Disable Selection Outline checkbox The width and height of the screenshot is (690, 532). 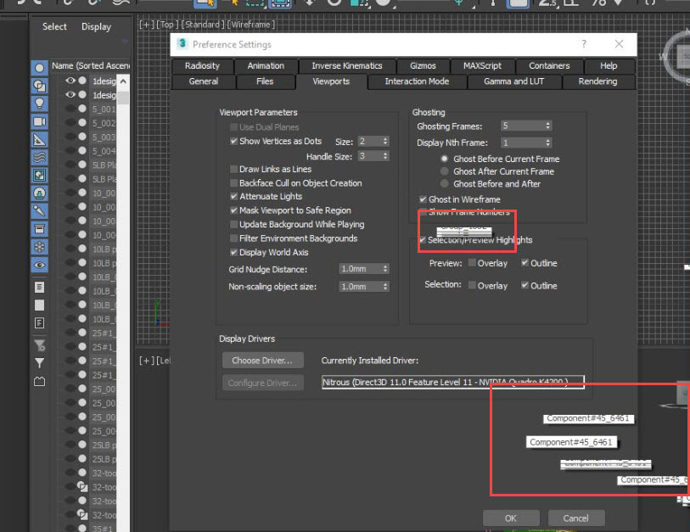pos(525,285)
